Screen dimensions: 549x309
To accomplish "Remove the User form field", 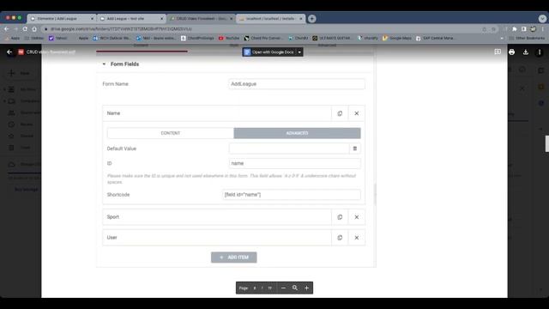I will point(357,238).
